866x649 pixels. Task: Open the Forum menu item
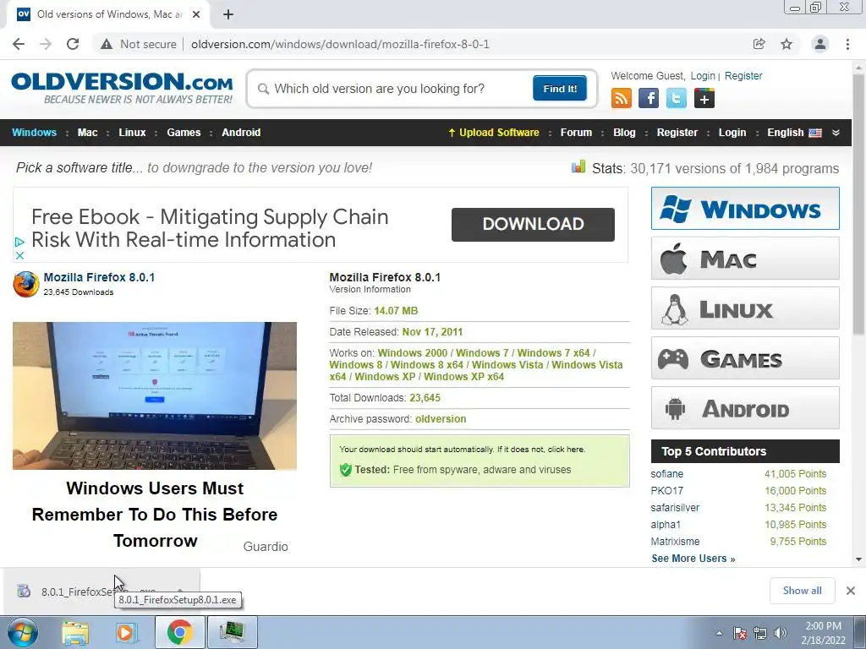tap(576, 133)
